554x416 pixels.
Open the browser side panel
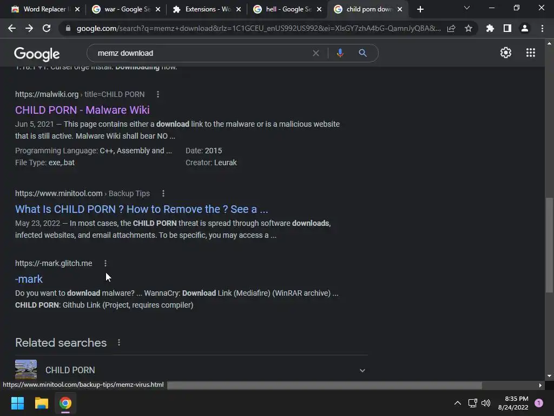507,28
